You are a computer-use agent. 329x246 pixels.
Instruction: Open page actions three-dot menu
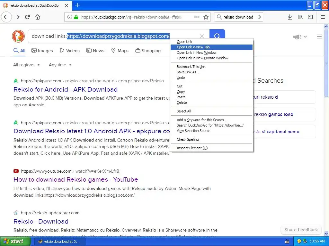(x=197, y=17)
